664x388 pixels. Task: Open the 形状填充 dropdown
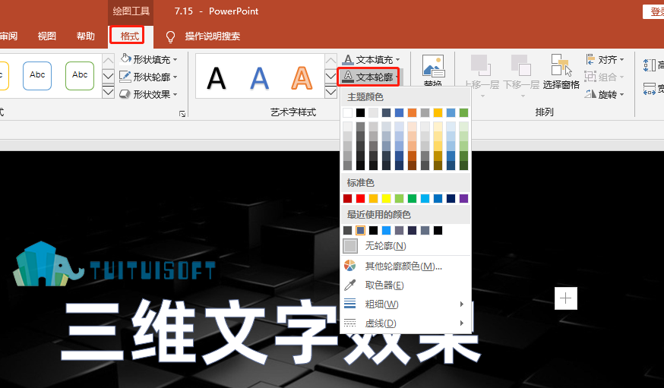tap(149, 59)
